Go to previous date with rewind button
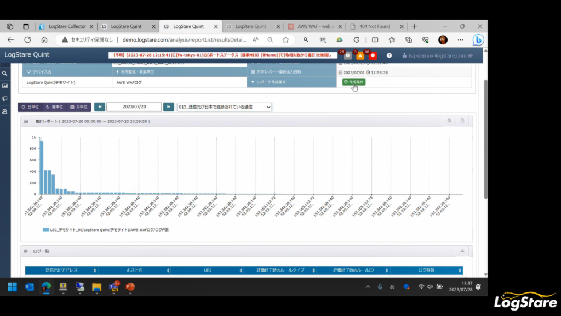 (x=100, y=107)
